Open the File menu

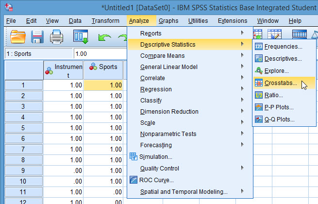tap(11, 21)
